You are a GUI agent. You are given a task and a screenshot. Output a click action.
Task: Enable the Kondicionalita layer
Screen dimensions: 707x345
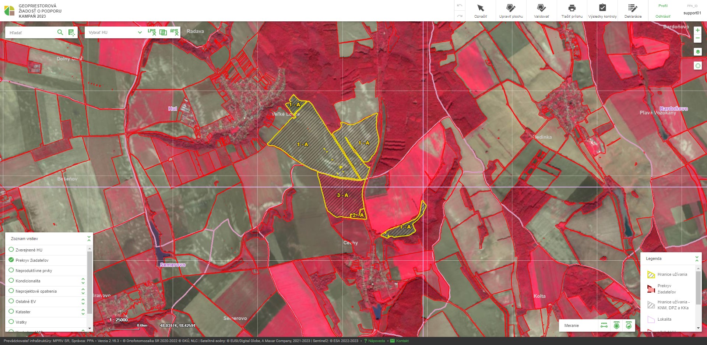[11, 281]
